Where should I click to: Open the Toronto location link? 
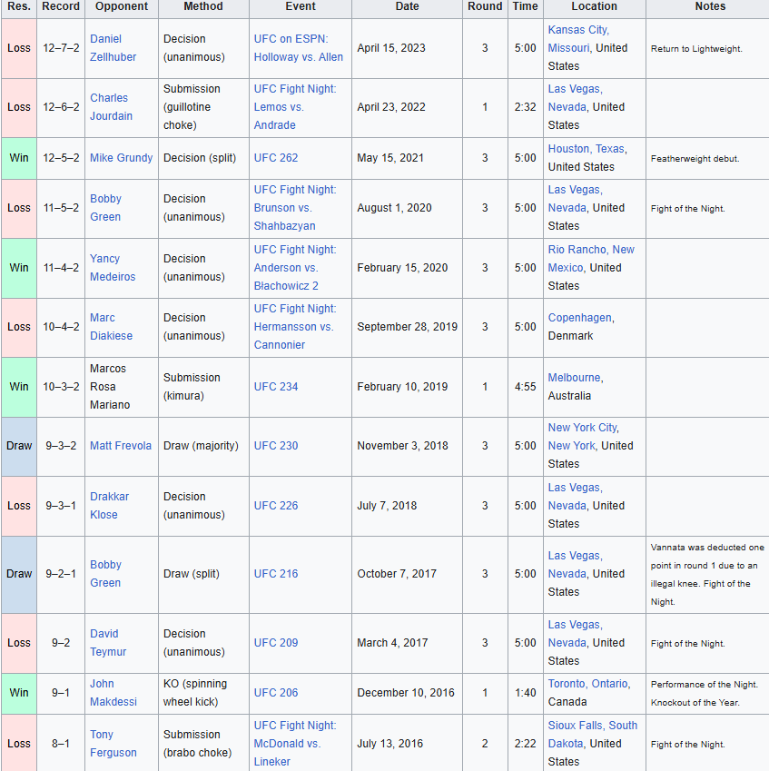coord(567,684)
